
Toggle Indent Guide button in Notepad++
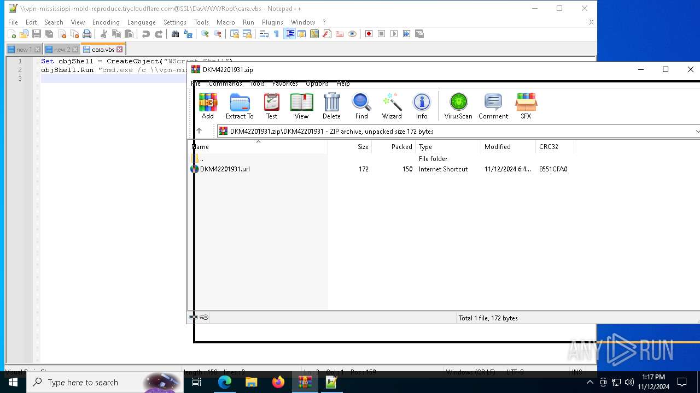point(290,34)
